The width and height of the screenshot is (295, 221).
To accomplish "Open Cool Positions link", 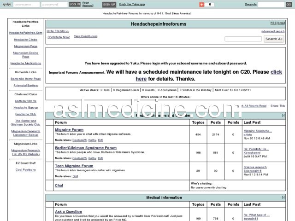I will (26, 170).
